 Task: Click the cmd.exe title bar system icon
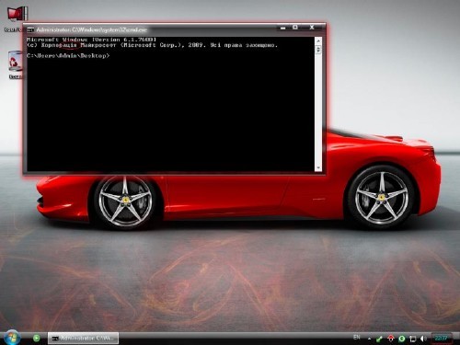(30, 29)
